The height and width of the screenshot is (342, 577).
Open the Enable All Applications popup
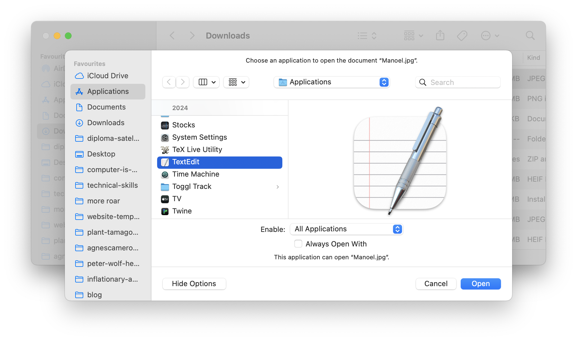coord(347,229)
